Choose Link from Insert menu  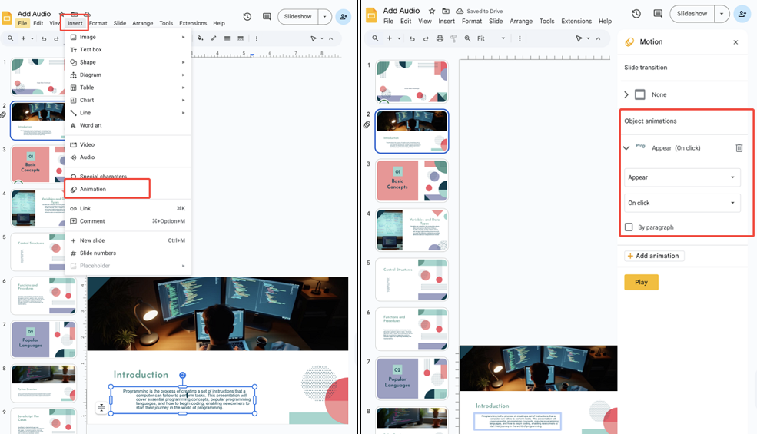click(x=128, y=209)
